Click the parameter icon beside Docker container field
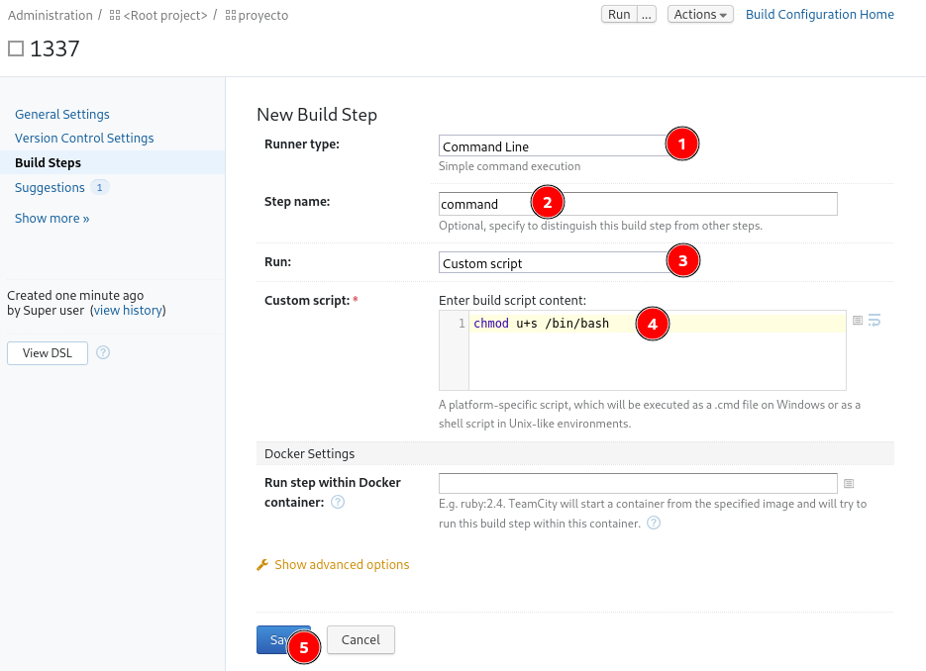This screenshot has width=926, height=671. point(849,483)
